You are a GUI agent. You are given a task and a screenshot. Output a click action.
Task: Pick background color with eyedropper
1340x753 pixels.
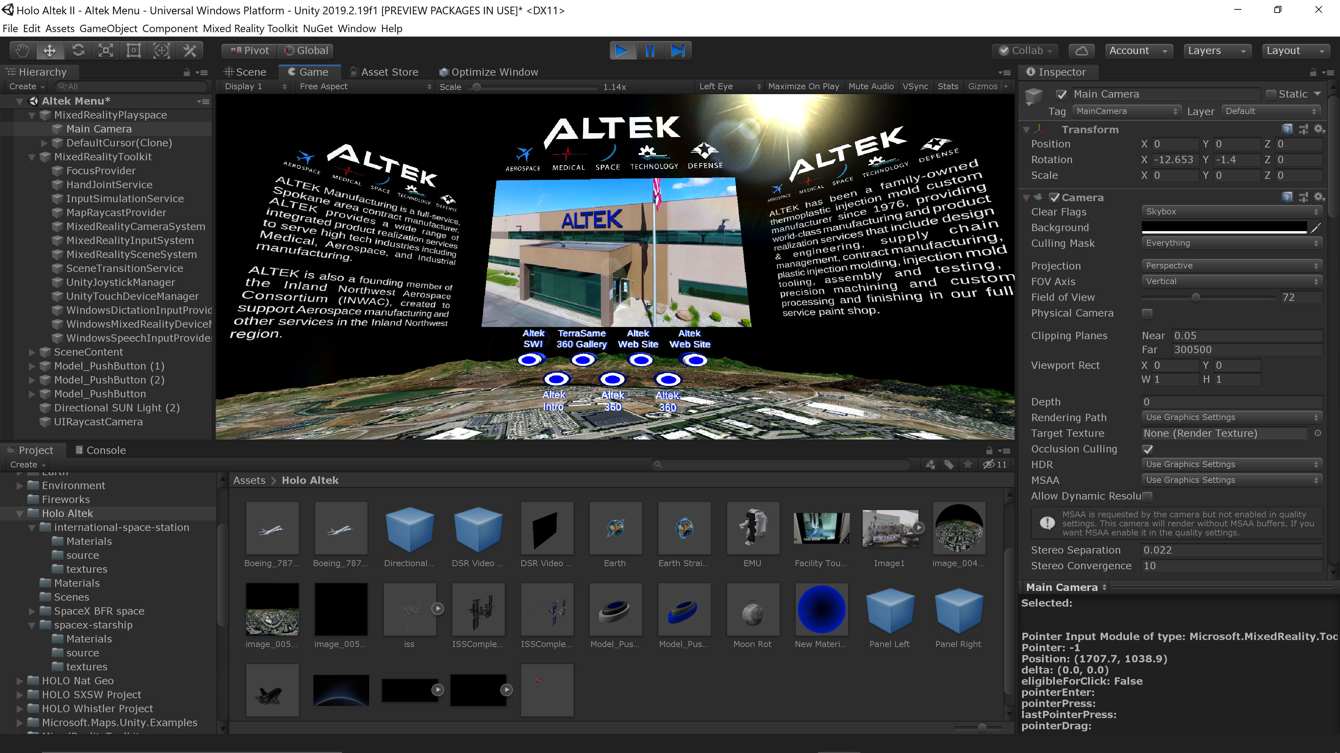[1316, 227]
